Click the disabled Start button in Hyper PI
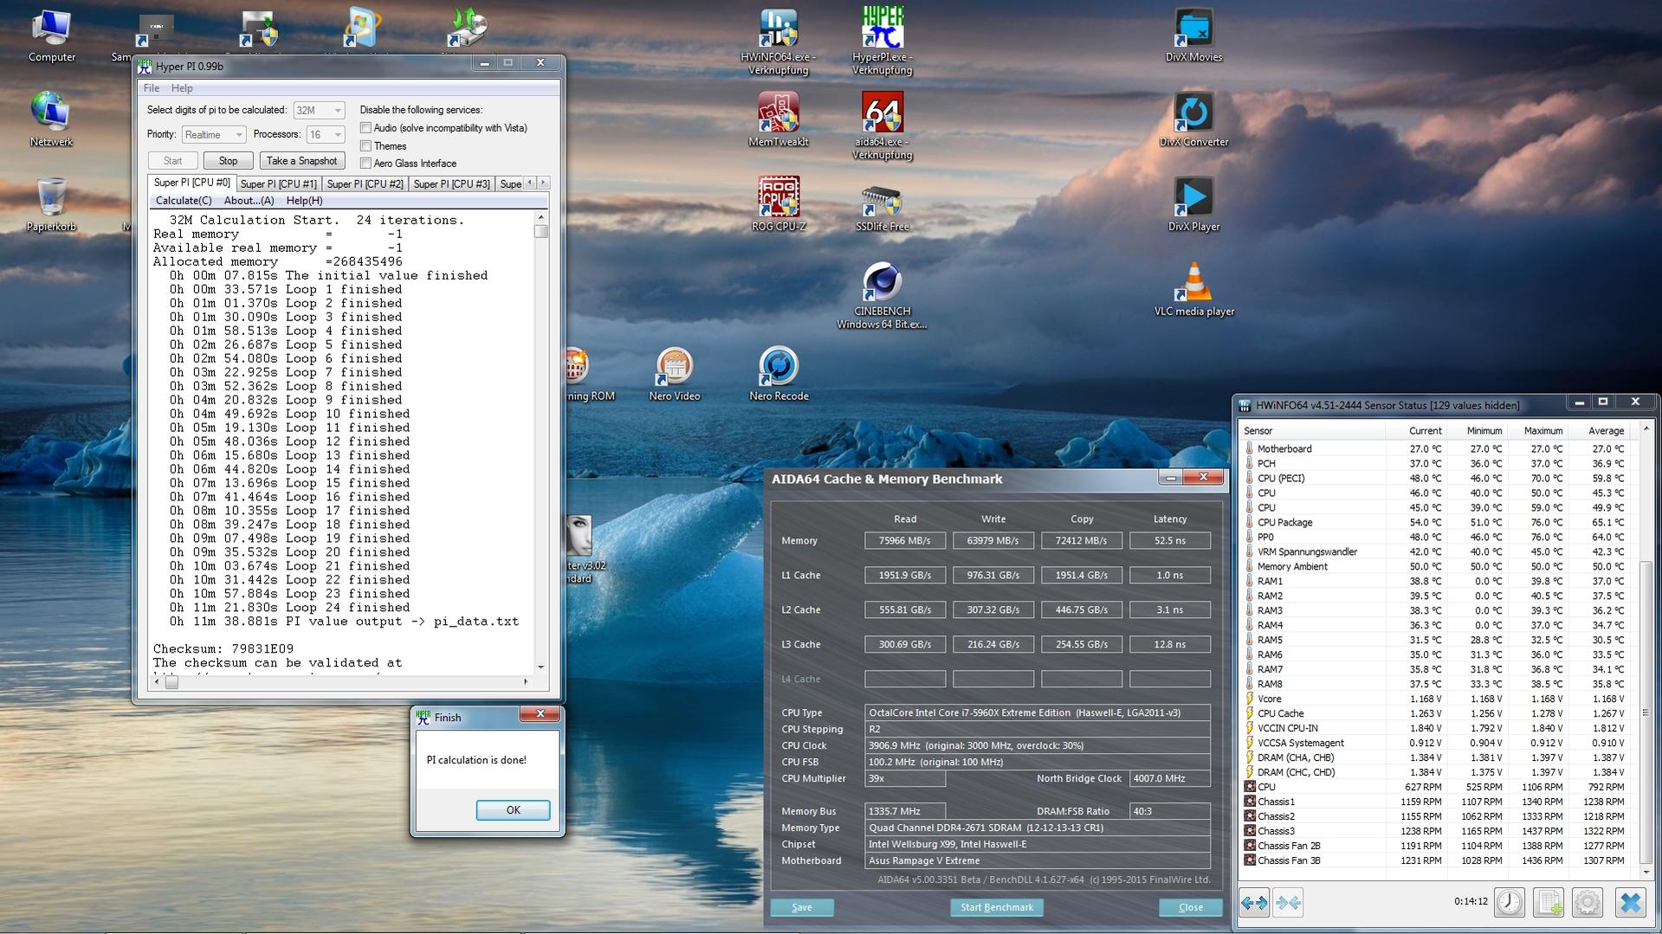The width and height of the screenshot is (1662, 934). [x=172, y=161]
